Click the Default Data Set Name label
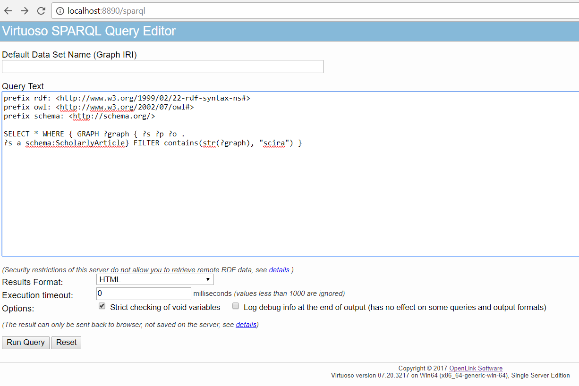This screenshot has width=579, height=386. pyautogui.click(x=69, y=55)
